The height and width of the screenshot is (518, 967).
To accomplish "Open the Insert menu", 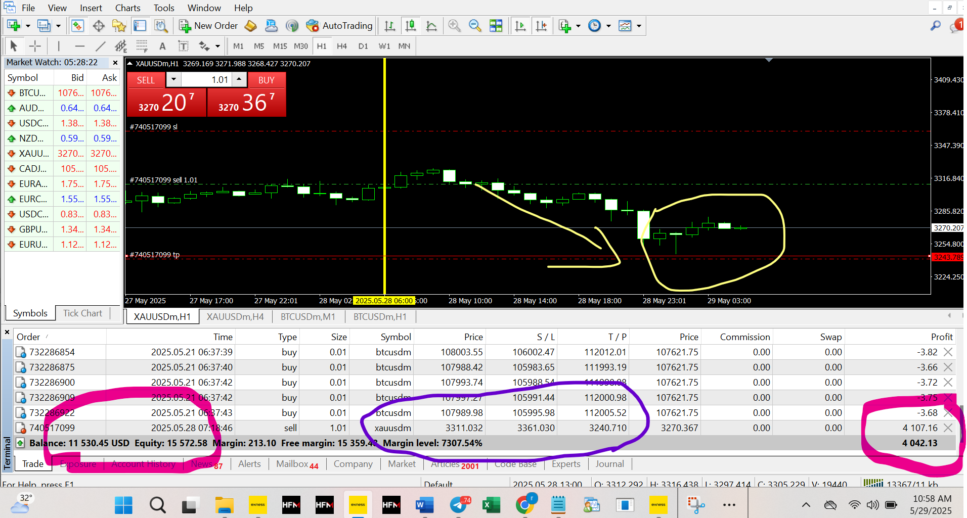I will pos(91,8).
